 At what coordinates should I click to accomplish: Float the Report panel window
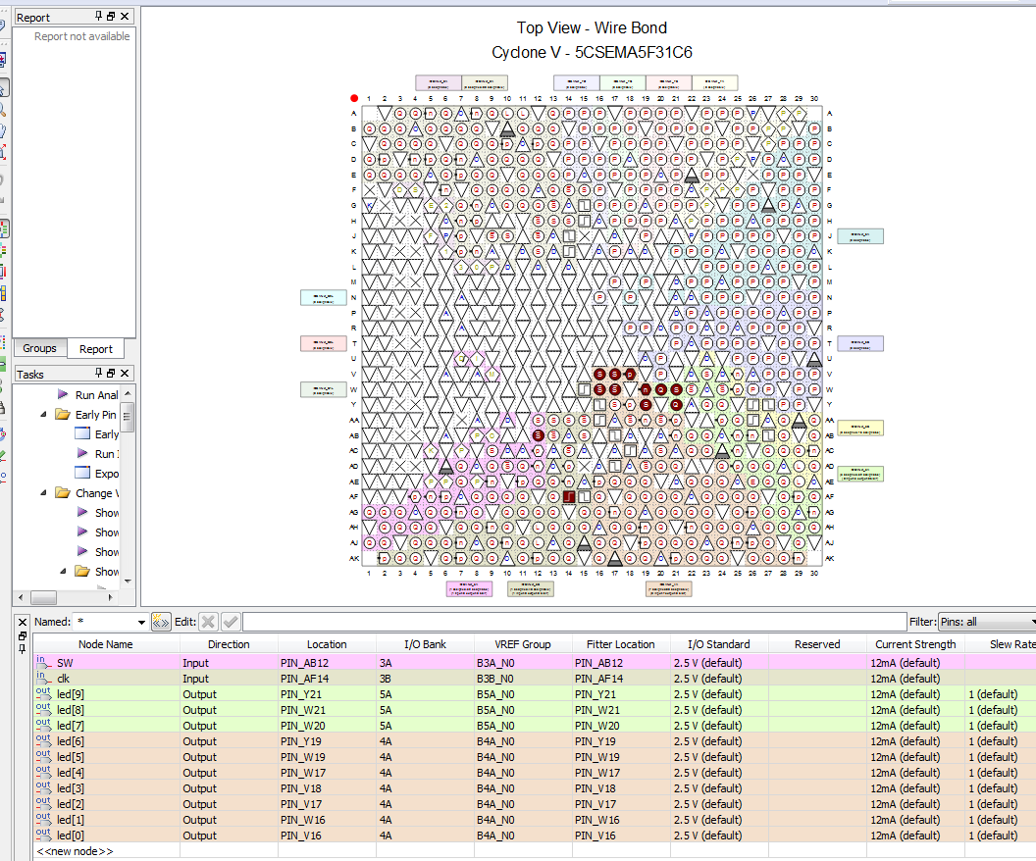(x=111, y=17)
